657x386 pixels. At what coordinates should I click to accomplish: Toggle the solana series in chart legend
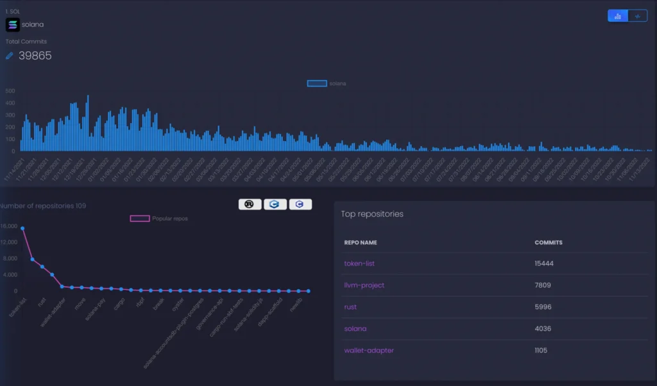coord(337,83)
